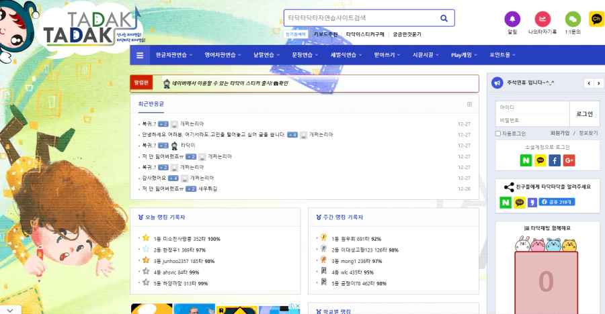Share to Naver using green N share icon
The width and height of the screenshot is (605, 314).
(506, 202)
